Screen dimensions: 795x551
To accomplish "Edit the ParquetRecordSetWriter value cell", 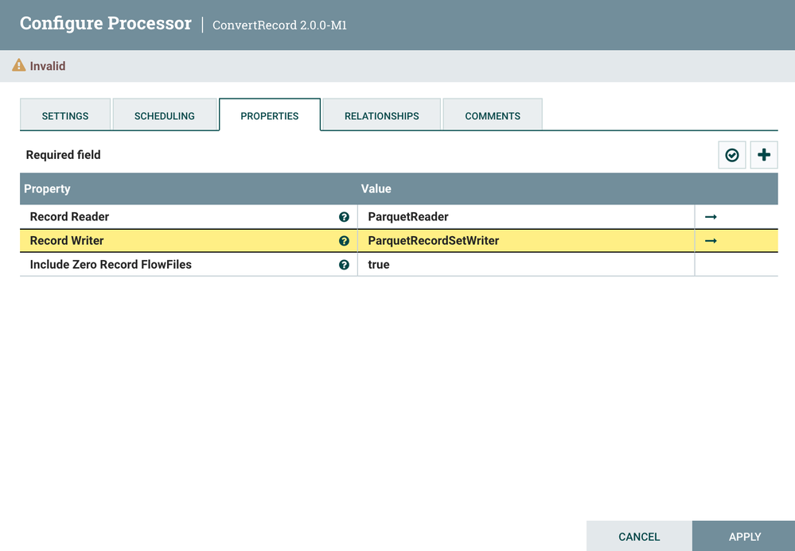I will 526,241.
